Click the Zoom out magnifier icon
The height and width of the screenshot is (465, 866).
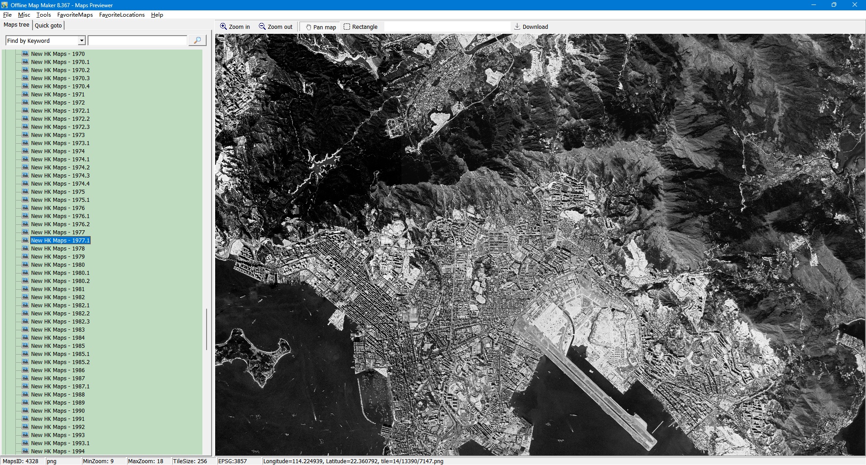tap(262, 27)
